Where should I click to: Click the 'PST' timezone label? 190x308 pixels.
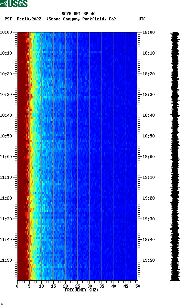pos(8,19)
